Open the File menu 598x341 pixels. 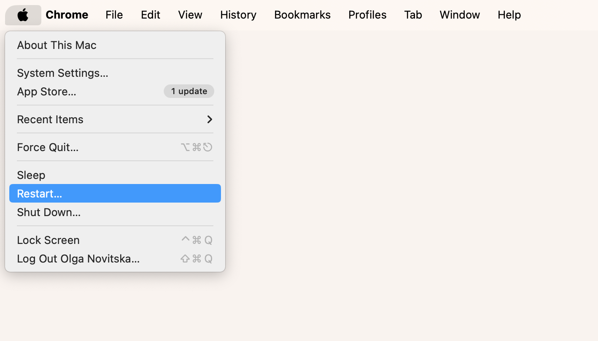114,15
